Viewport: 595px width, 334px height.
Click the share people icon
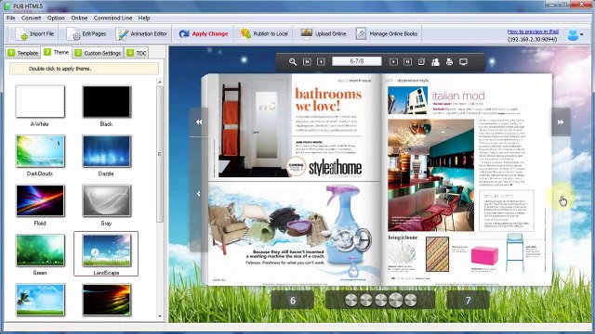pos(435,62)
